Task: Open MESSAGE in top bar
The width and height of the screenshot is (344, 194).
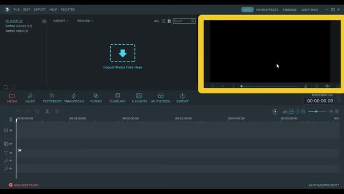Action: 290,10
